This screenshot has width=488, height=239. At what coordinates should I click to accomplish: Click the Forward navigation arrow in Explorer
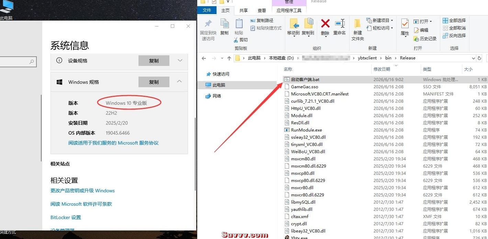pyautogui.click(x=214, y=58)
